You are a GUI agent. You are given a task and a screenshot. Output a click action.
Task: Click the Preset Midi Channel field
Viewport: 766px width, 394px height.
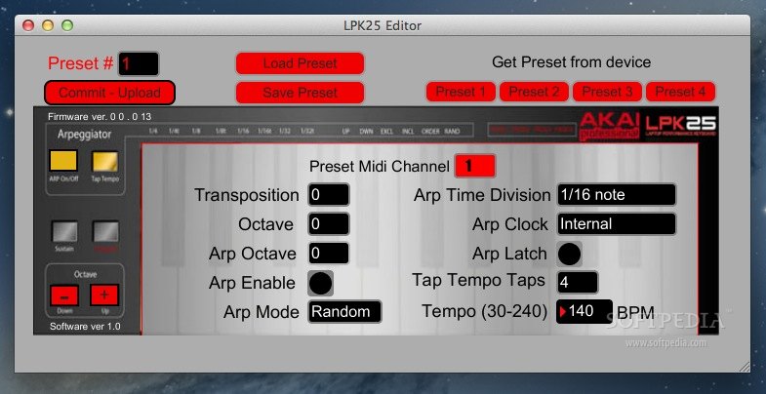tap(475, 166)
